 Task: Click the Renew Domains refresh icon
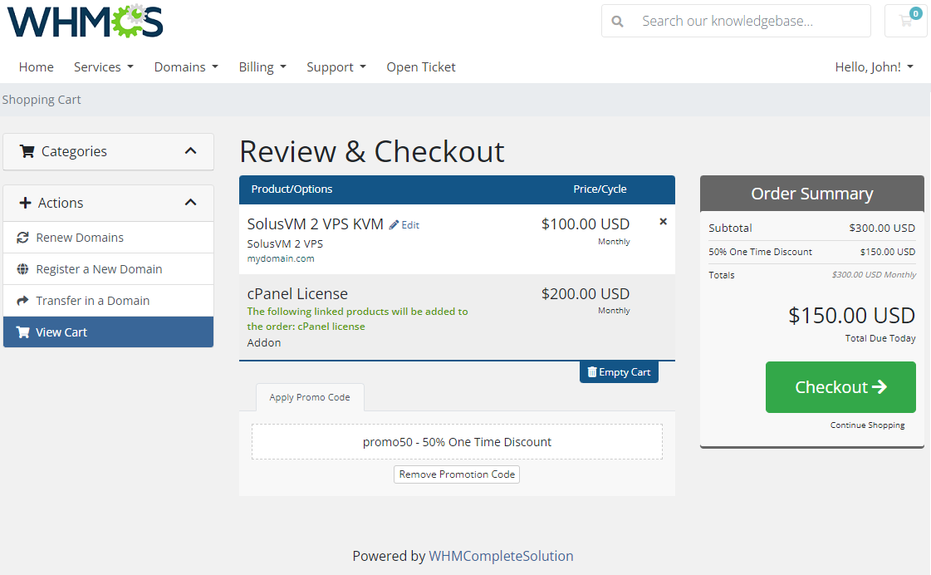point(22,238)
